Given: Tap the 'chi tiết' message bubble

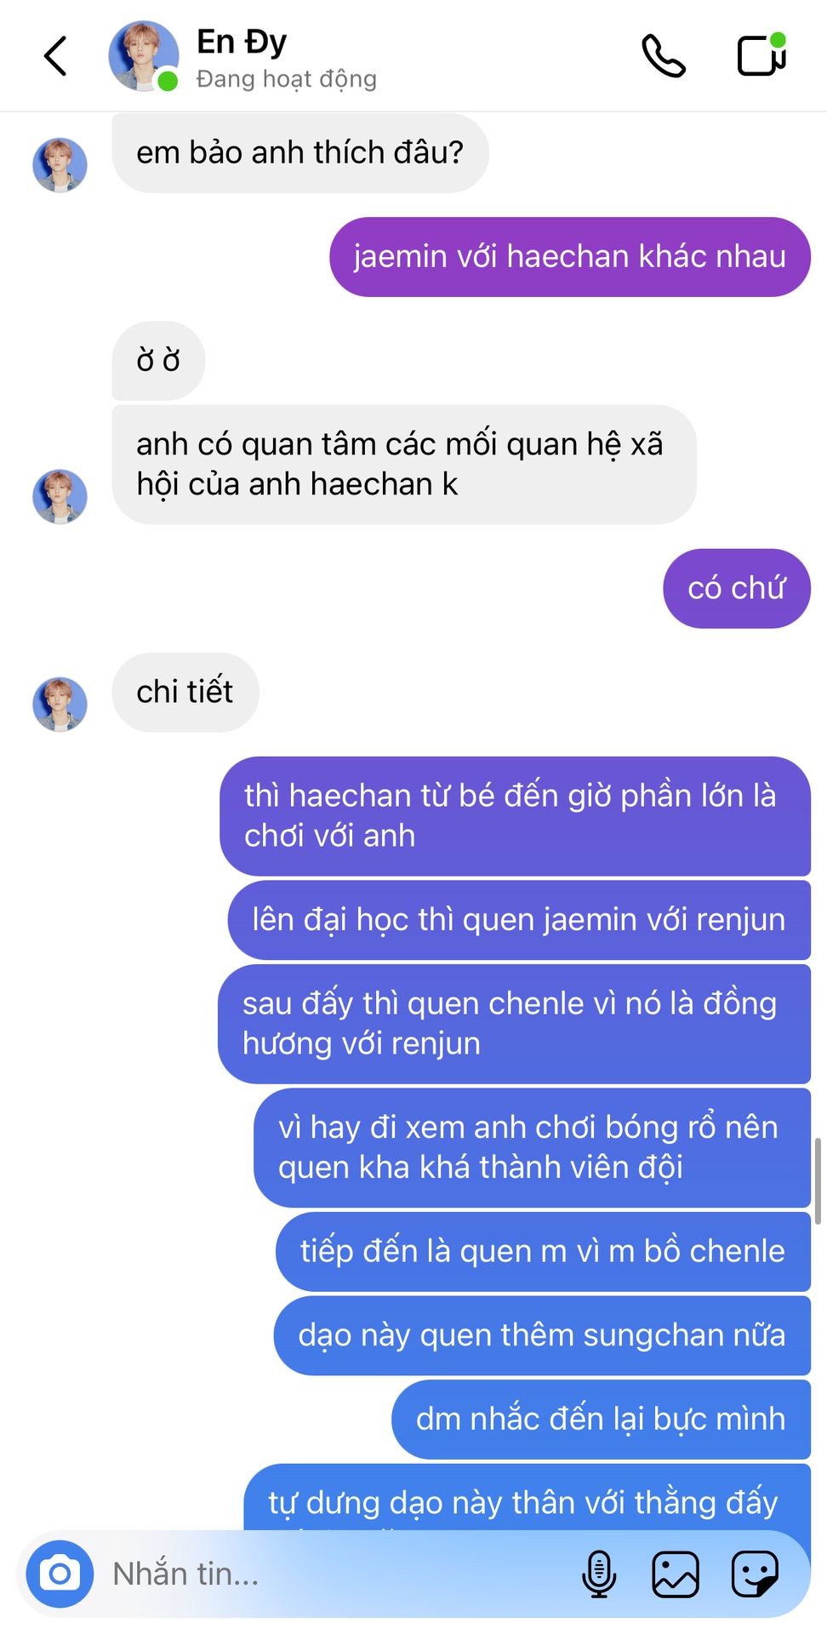Looking at the screenshot, I should (x=185, y=693).
